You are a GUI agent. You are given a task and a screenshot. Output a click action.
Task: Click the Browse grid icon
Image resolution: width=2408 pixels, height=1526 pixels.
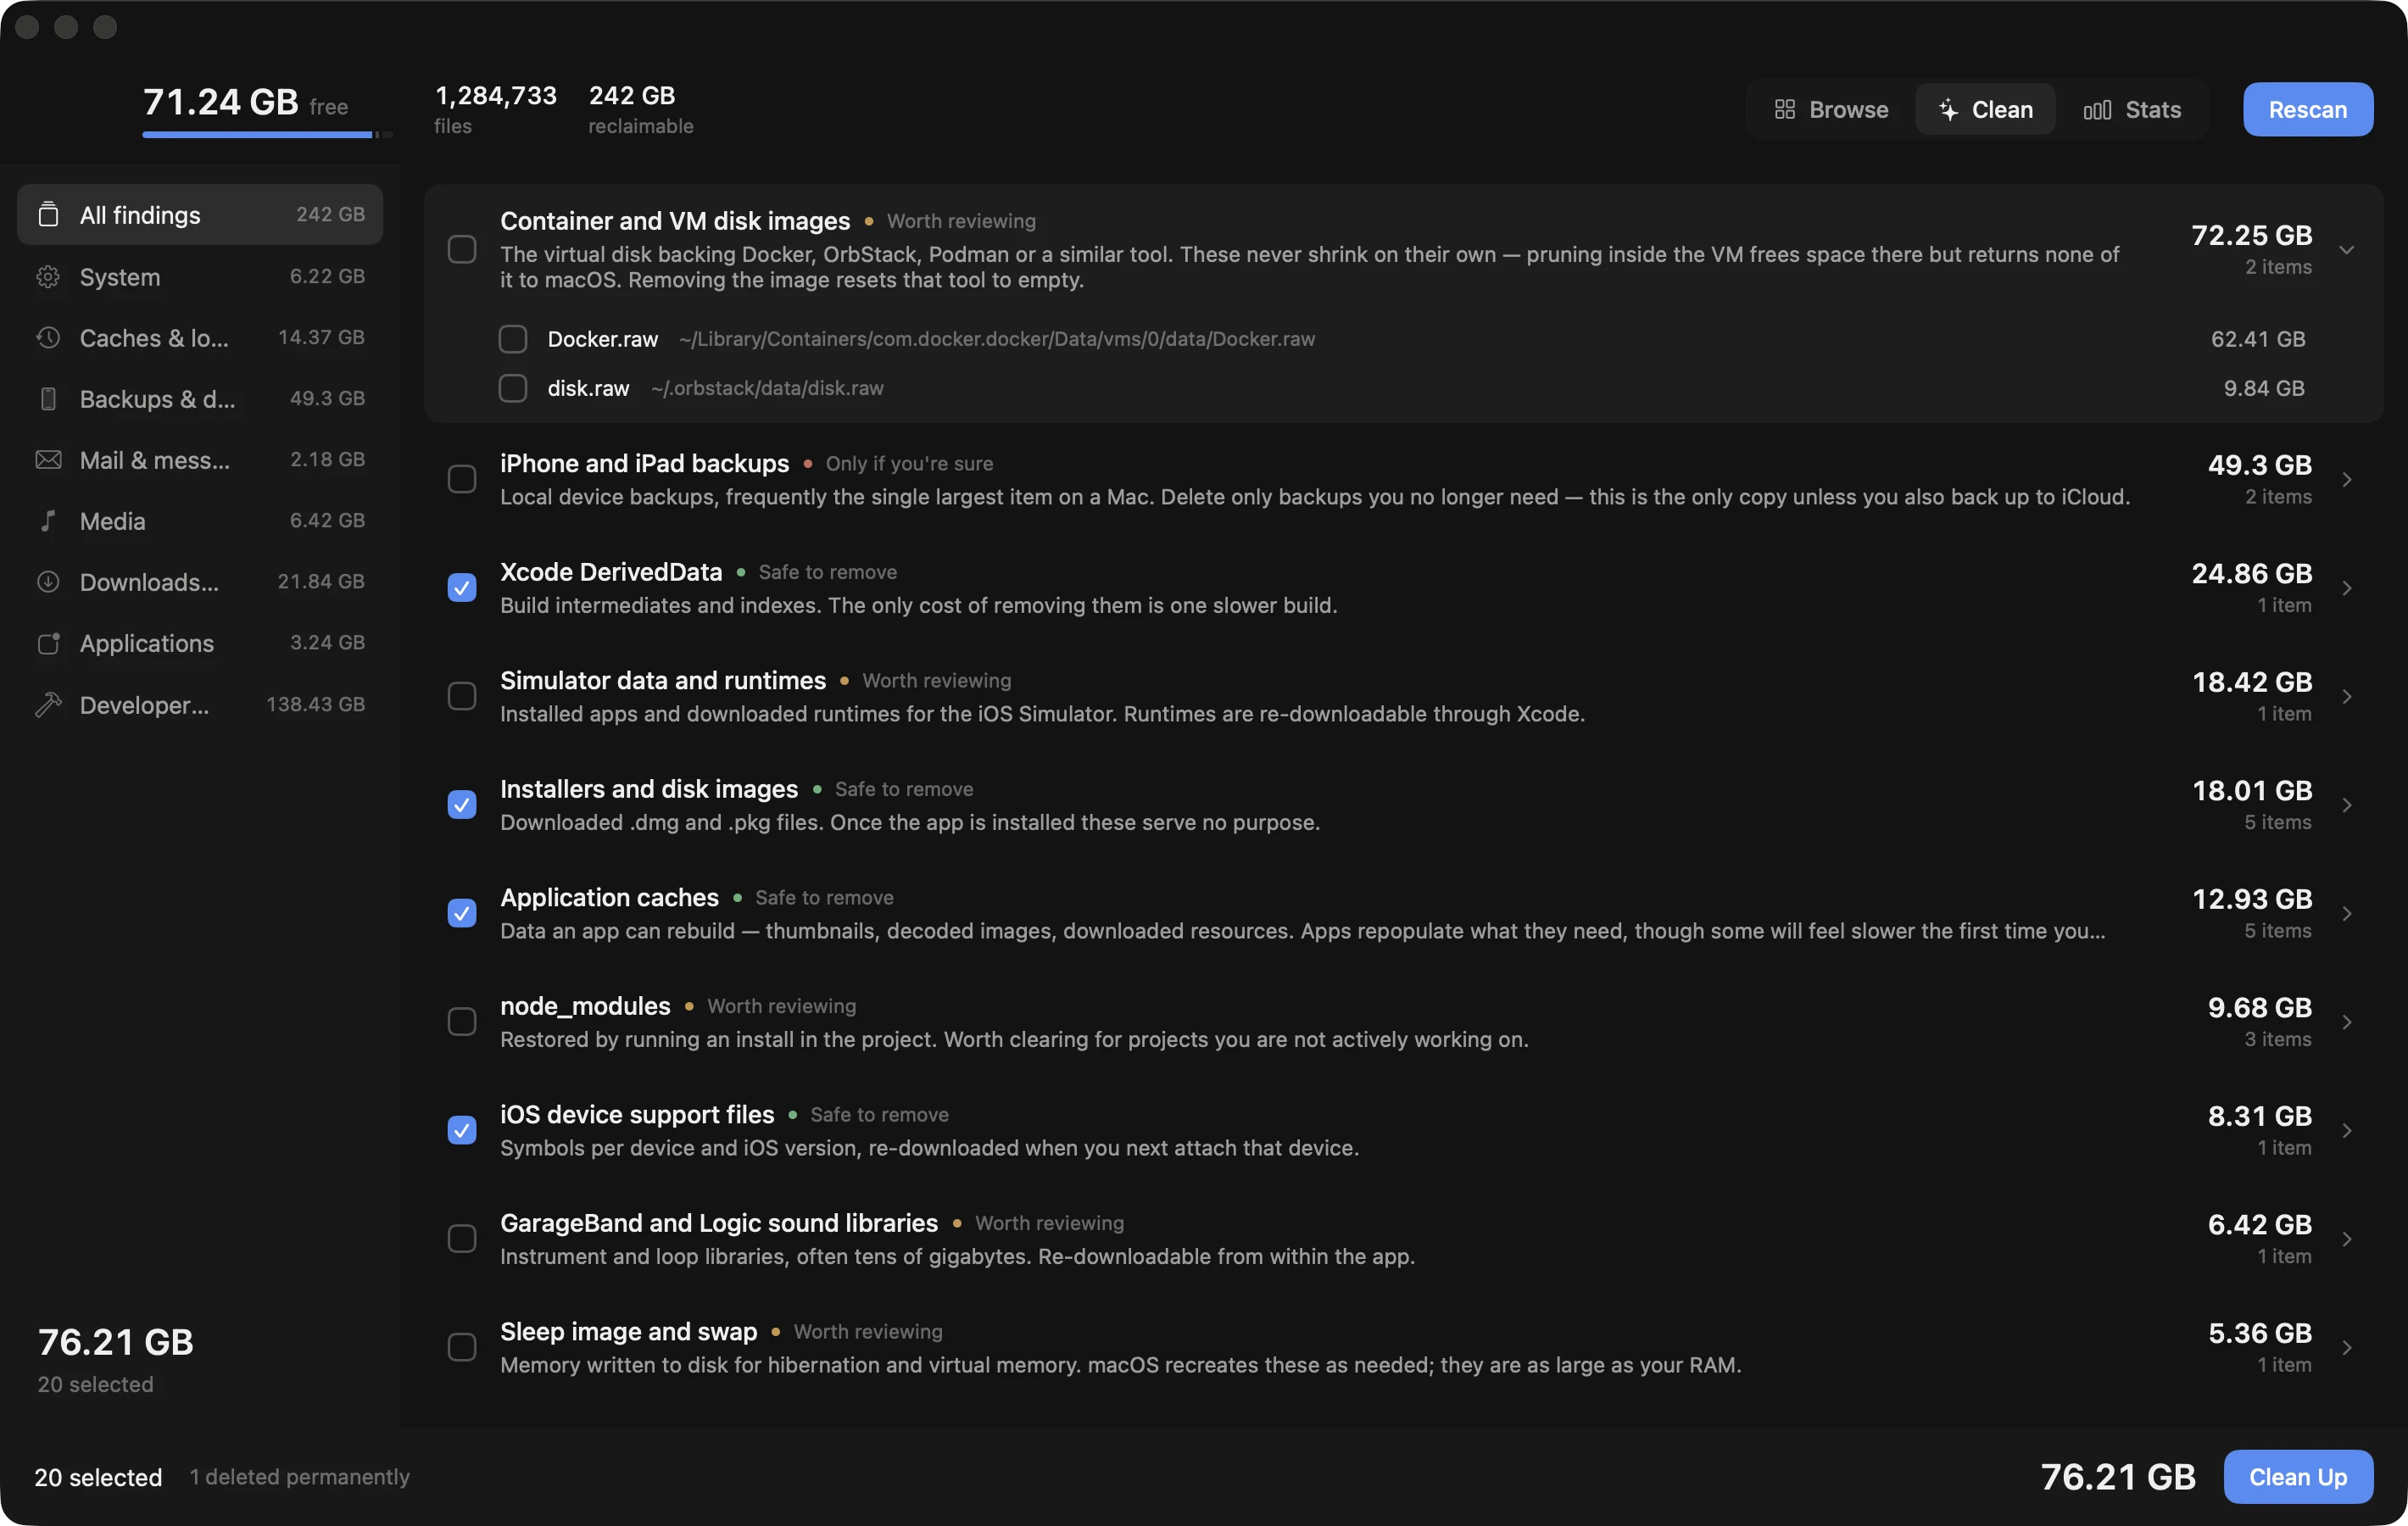coord(1785,109)
